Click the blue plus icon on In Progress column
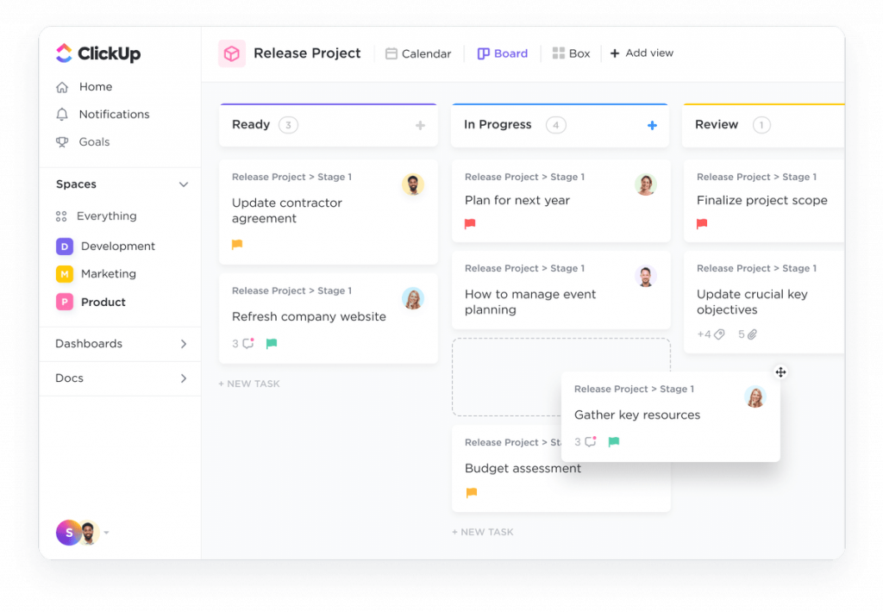Image resolution: width=883 pixels, height=612 pixels. (652, 124)
